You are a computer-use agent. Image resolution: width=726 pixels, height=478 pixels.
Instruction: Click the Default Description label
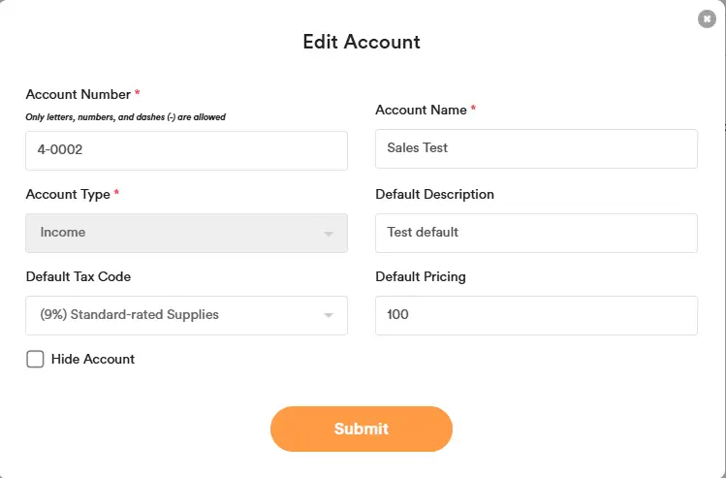pos(434,195)
